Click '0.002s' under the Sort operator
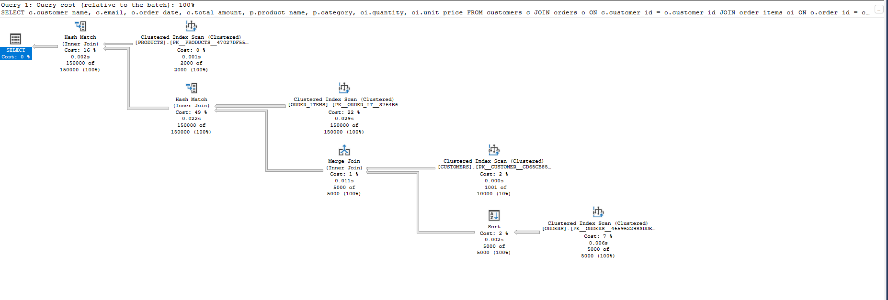888x300 pixels. click(494, 240)
